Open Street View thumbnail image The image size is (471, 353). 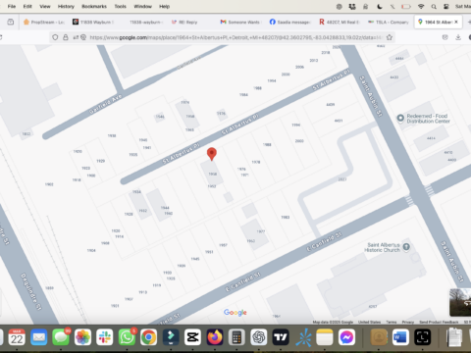click(460, 302)
